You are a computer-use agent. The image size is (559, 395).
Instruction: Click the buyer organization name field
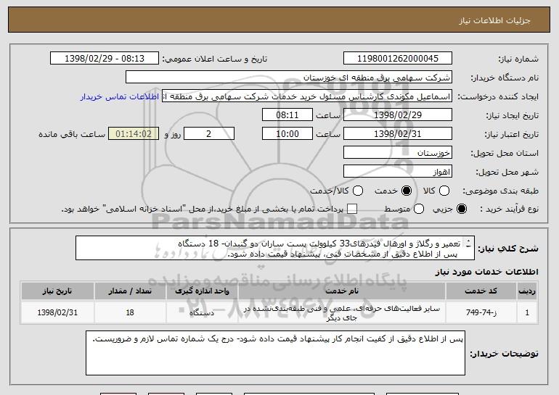[x=288, y=78]
